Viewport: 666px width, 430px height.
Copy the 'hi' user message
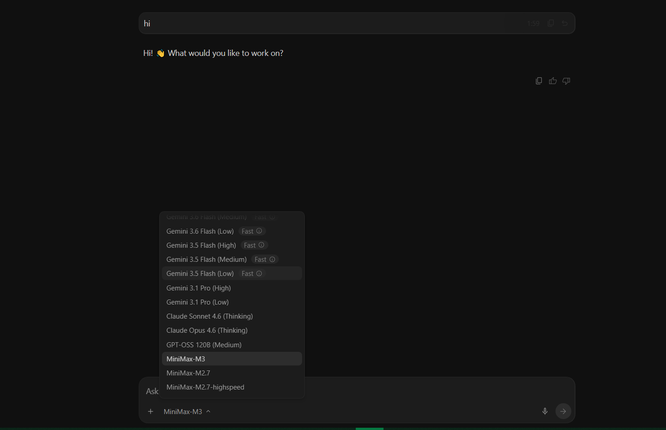coord(550,23)
